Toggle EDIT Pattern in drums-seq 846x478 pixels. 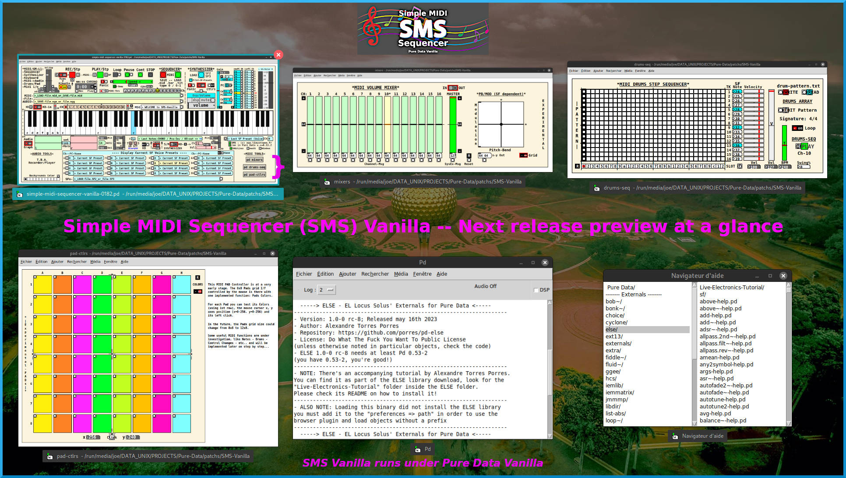tap(786, 110)
